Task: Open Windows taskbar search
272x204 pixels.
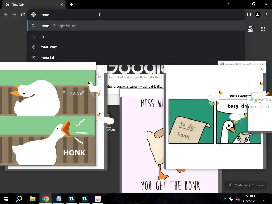Action: point(19,199)
